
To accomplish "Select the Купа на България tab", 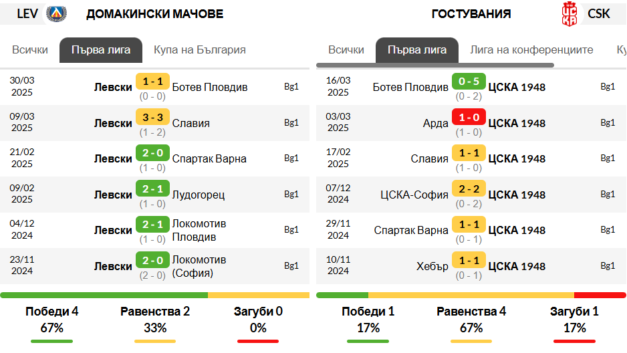I will click(200, 50).
